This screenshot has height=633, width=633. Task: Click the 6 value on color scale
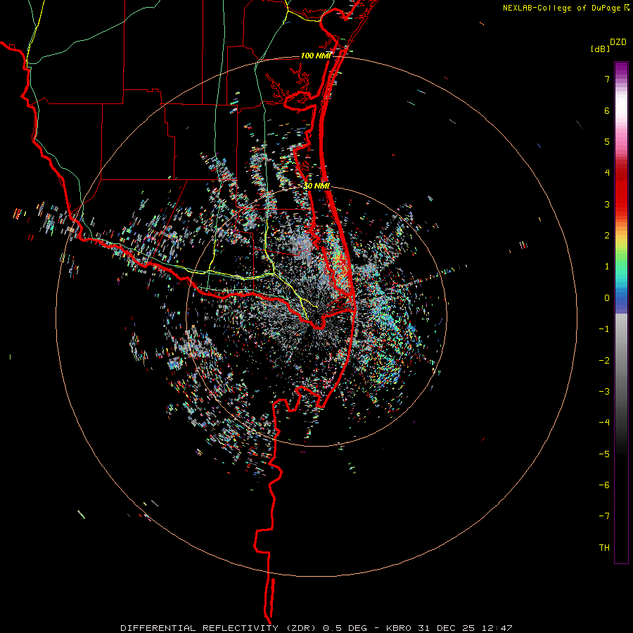607,110
